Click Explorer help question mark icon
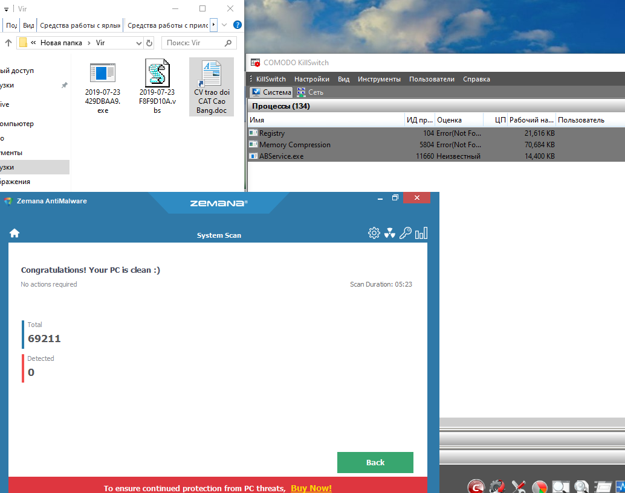 [x=237, y=25]
